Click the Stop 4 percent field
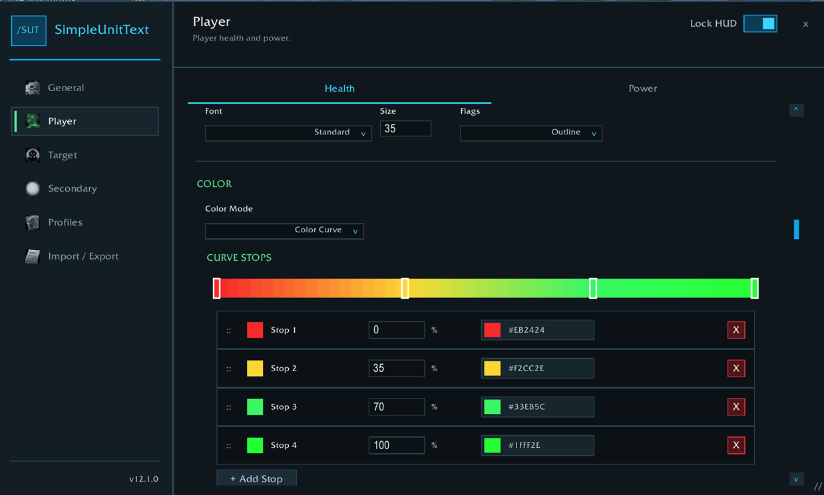The image size is (824, 495). pyautogui.click(x=397, y=445)
